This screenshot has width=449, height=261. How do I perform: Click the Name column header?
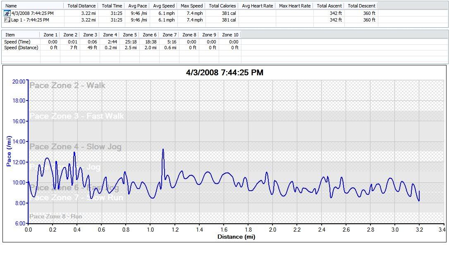pos(12,6)
